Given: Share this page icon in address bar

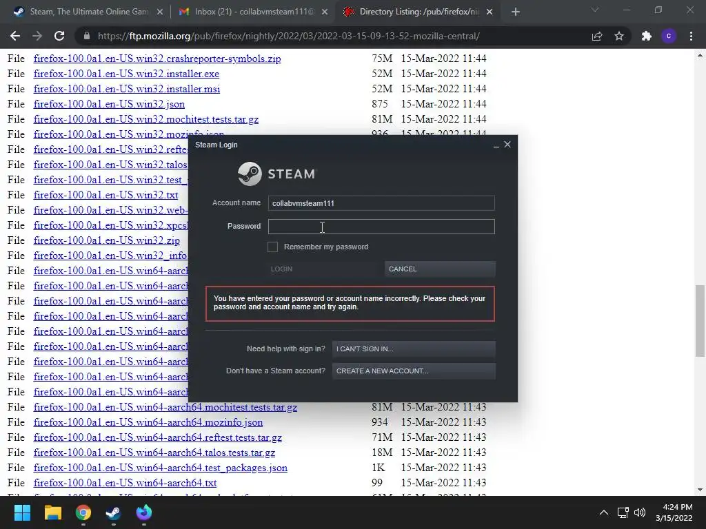Looking at the screenshot, I should (x=597, y=36).
